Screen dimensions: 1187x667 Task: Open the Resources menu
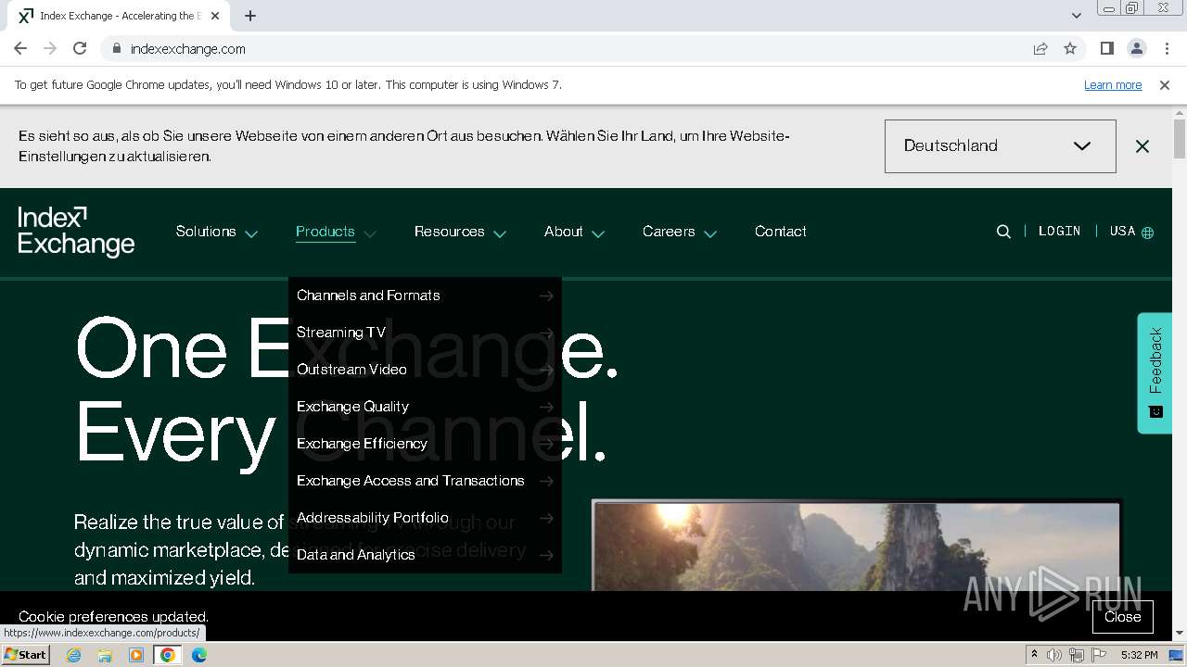(x=450, y=232)
